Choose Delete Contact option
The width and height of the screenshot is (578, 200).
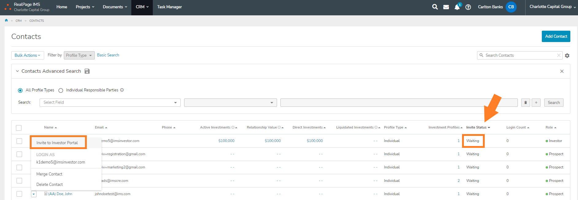(x=50, y=184)
